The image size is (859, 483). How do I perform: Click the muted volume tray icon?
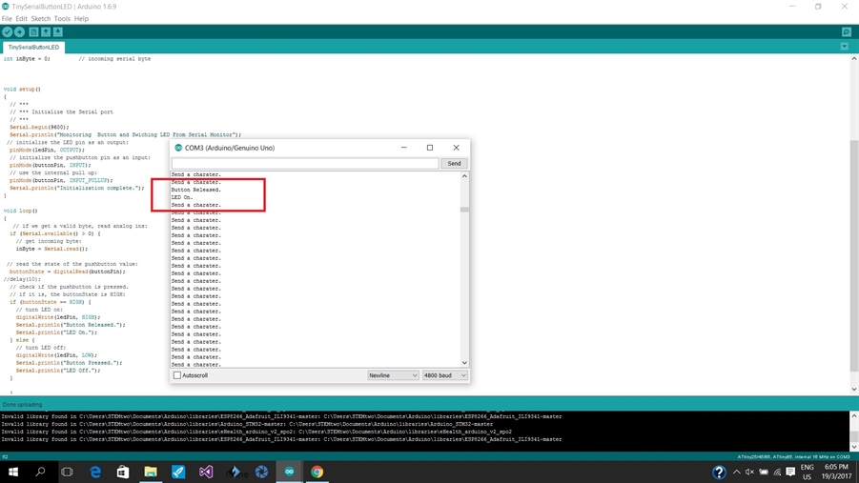[x=749, y=472]
